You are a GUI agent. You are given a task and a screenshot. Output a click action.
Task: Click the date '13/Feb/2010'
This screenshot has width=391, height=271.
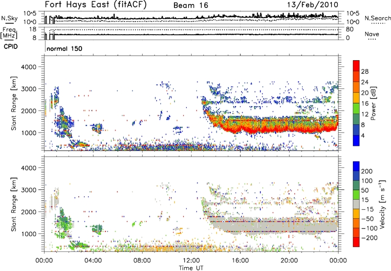tap(313, 5)
